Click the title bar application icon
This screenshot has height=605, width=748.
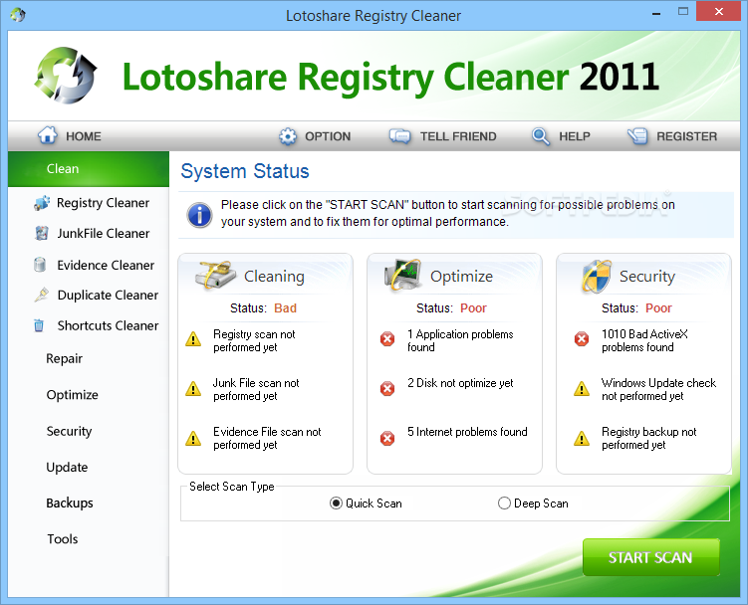(x=18, y=15)
